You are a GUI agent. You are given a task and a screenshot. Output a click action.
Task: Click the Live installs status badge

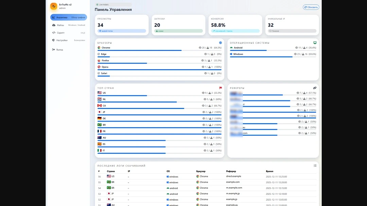(x=103, y=5)
